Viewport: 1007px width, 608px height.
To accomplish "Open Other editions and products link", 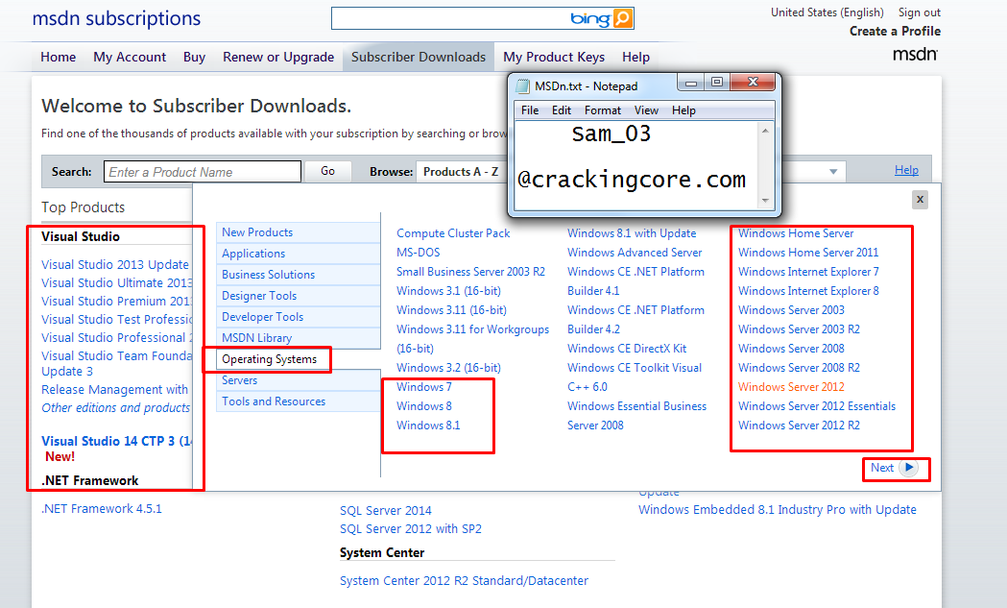I will [115, 407].
